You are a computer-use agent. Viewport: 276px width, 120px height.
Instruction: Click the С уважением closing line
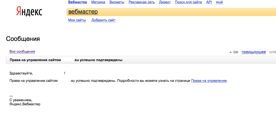21,100
